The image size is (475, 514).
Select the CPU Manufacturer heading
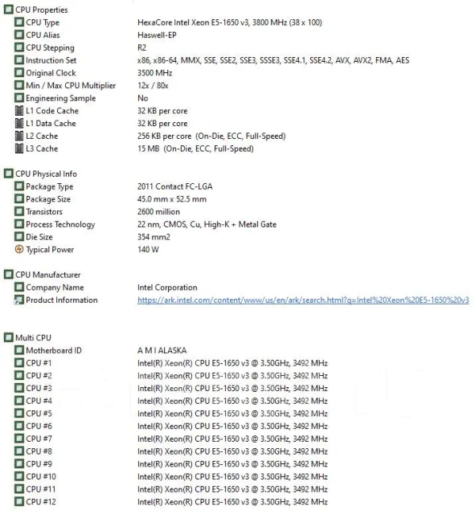pos(48,275)
